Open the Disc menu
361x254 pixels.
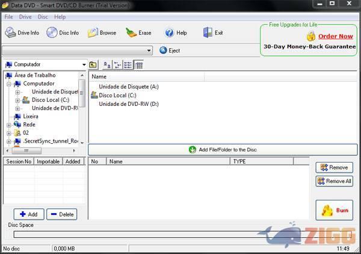click(x=43, y=17)
